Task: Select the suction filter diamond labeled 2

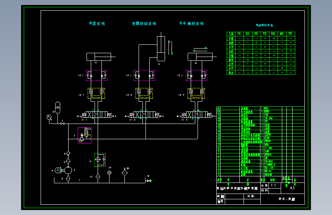Action: [68, 179]
